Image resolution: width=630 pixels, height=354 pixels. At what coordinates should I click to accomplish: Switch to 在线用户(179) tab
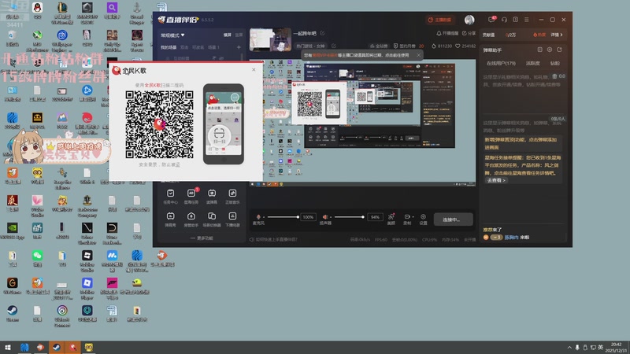point(501,64)
